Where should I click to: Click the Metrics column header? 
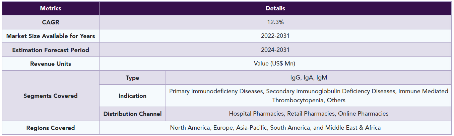51,8
